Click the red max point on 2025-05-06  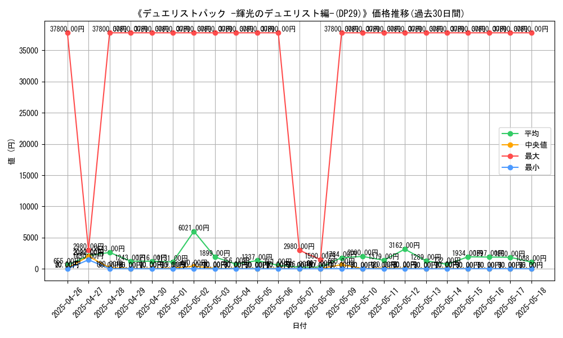(278, 33)
